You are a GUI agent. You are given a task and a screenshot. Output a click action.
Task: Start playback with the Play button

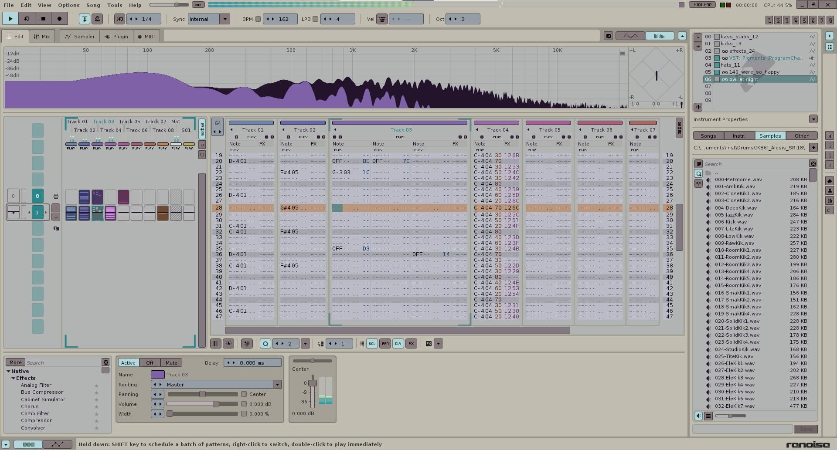click(10, 19)
